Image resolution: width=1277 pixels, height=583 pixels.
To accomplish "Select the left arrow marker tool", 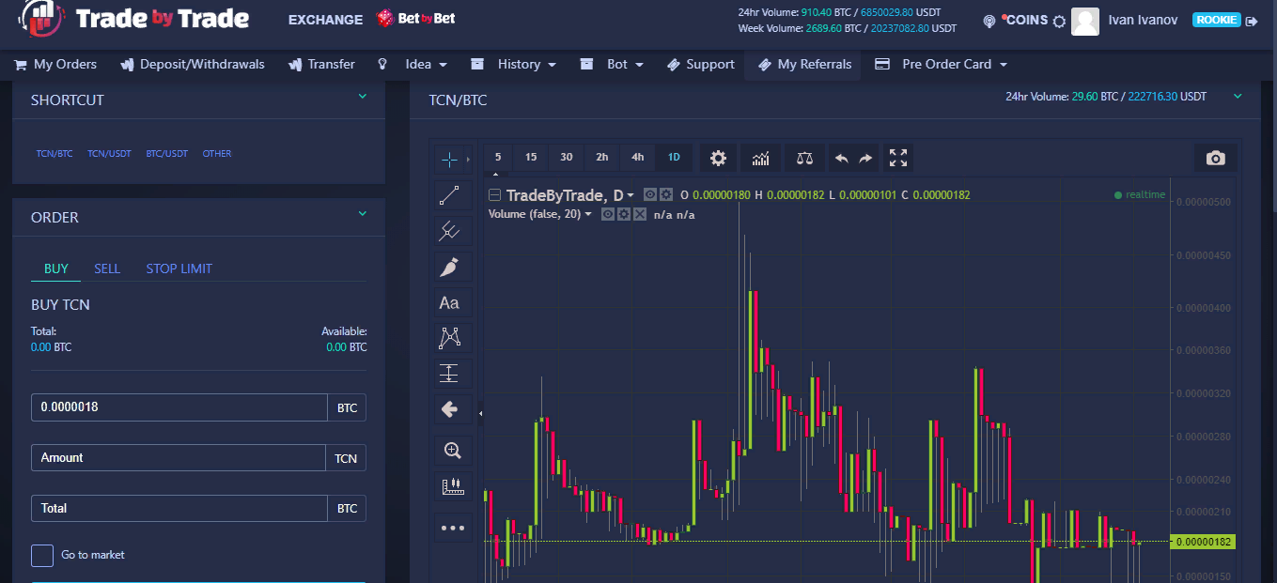I will (x=449, y=409).
